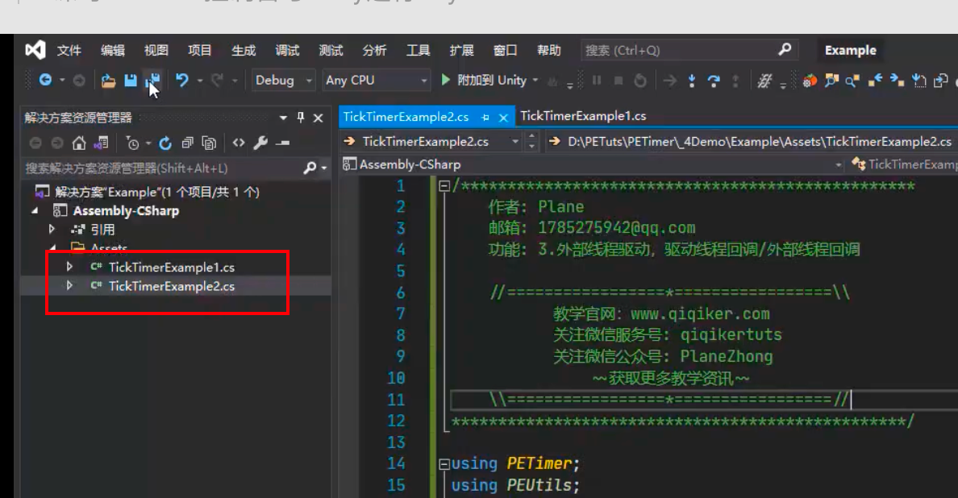This screenshot has height=498, width=958.
Task: Click the Navigate to previous item icon
Action: tap(875, 81)
